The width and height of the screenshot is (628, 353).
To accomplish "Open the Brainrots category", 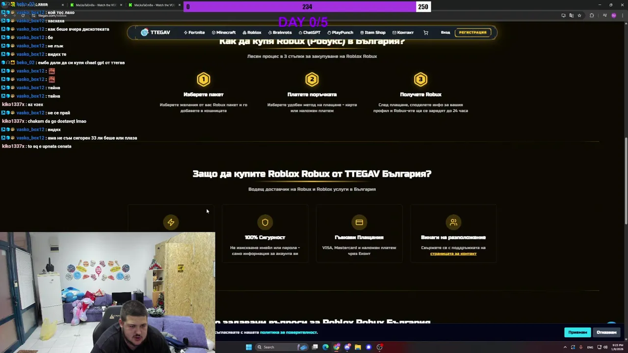I will (280, 32).
